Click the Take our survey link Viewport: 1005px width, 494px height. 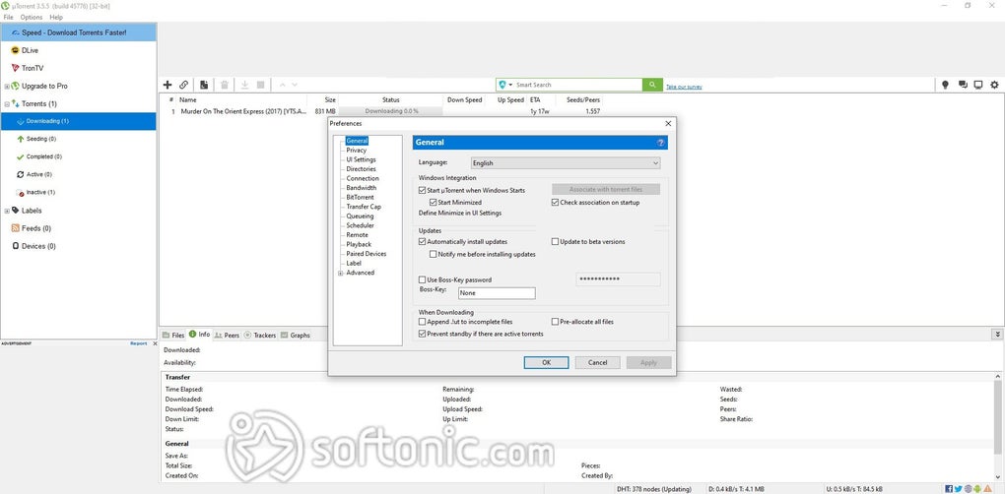pos(684,87)
